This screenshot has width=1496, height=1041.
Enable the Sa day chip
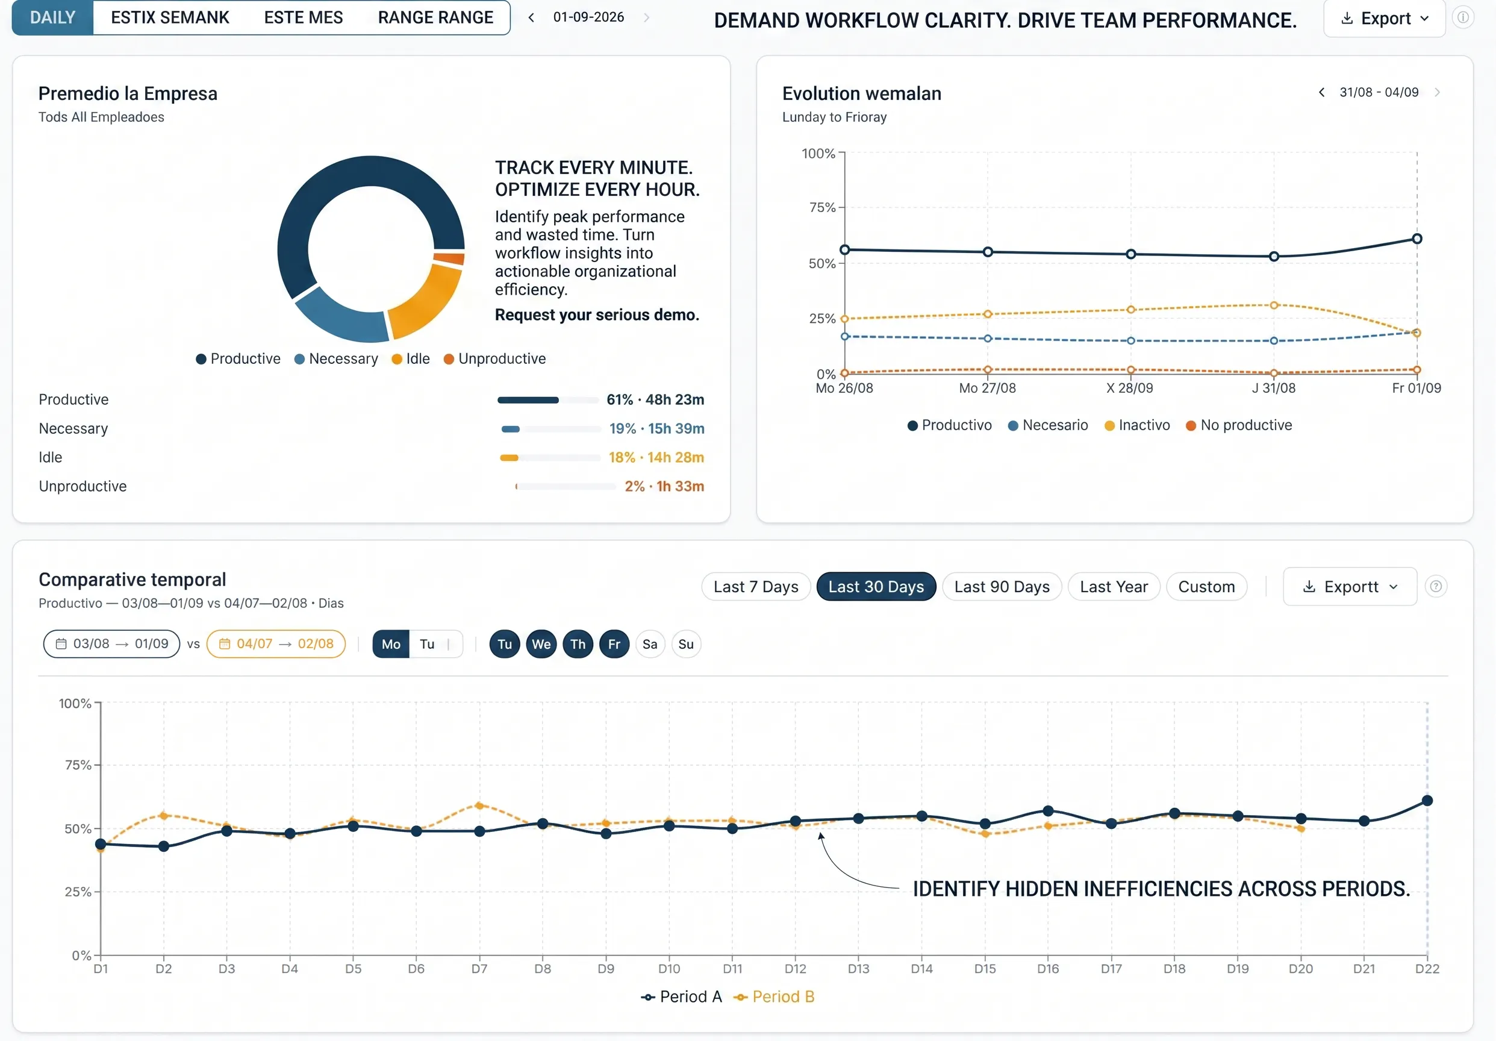tap(650, 644)
